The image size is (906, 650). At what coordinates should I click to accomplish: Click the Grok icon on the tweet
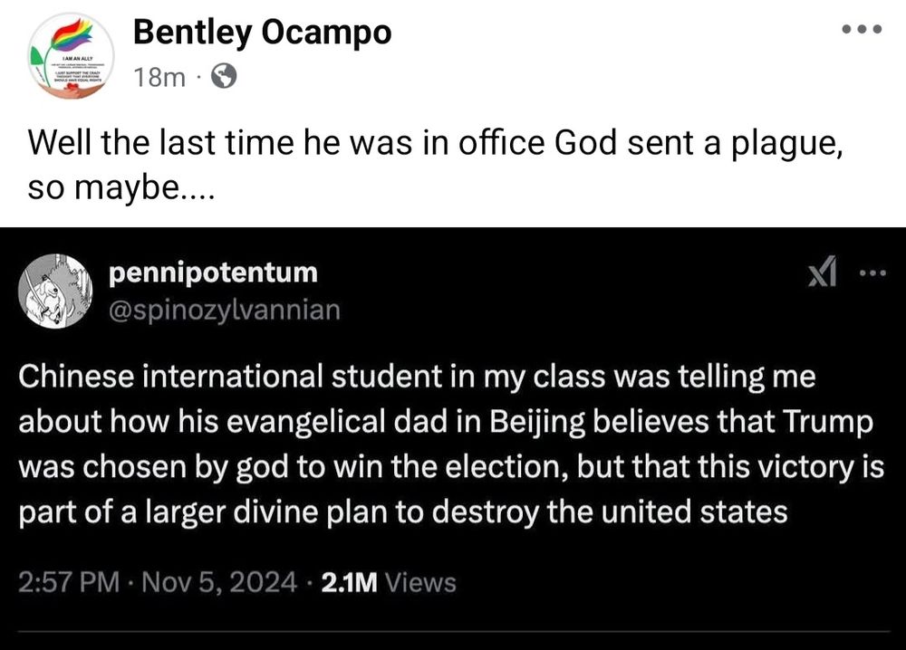821,272
